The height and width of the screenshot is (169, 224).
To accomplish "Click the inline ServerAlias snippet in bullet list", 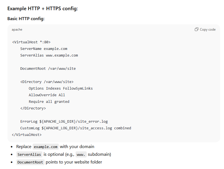I will coord(30,154).
